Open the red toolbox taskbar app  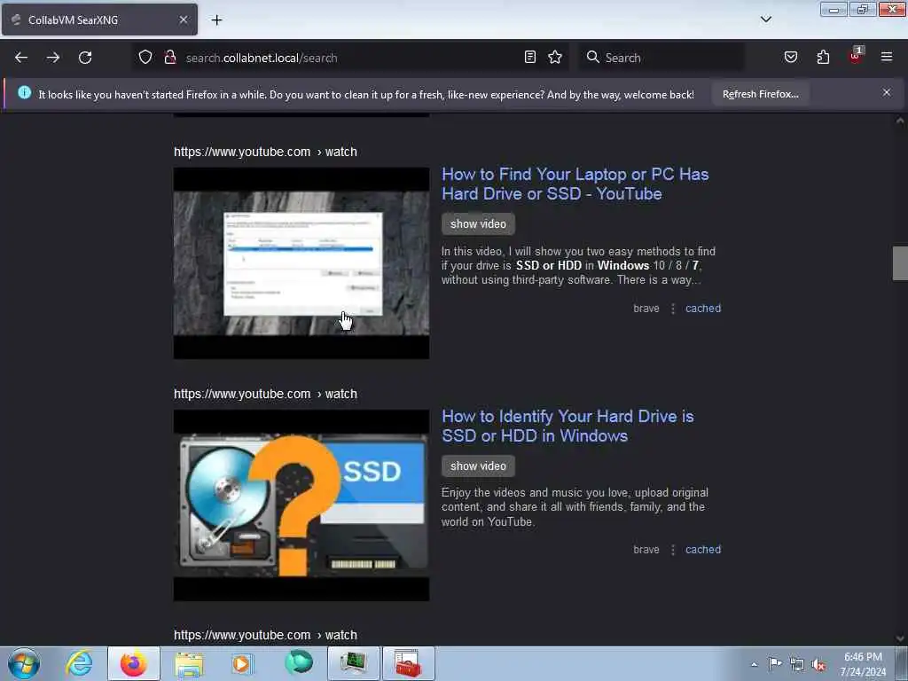click(x=408, y=663)
